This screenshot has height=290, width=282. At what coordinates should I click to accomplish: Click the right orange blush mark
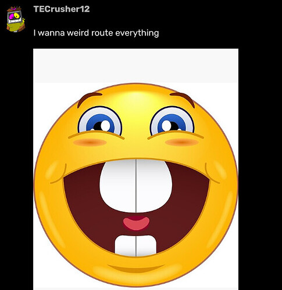coord(182,143)
